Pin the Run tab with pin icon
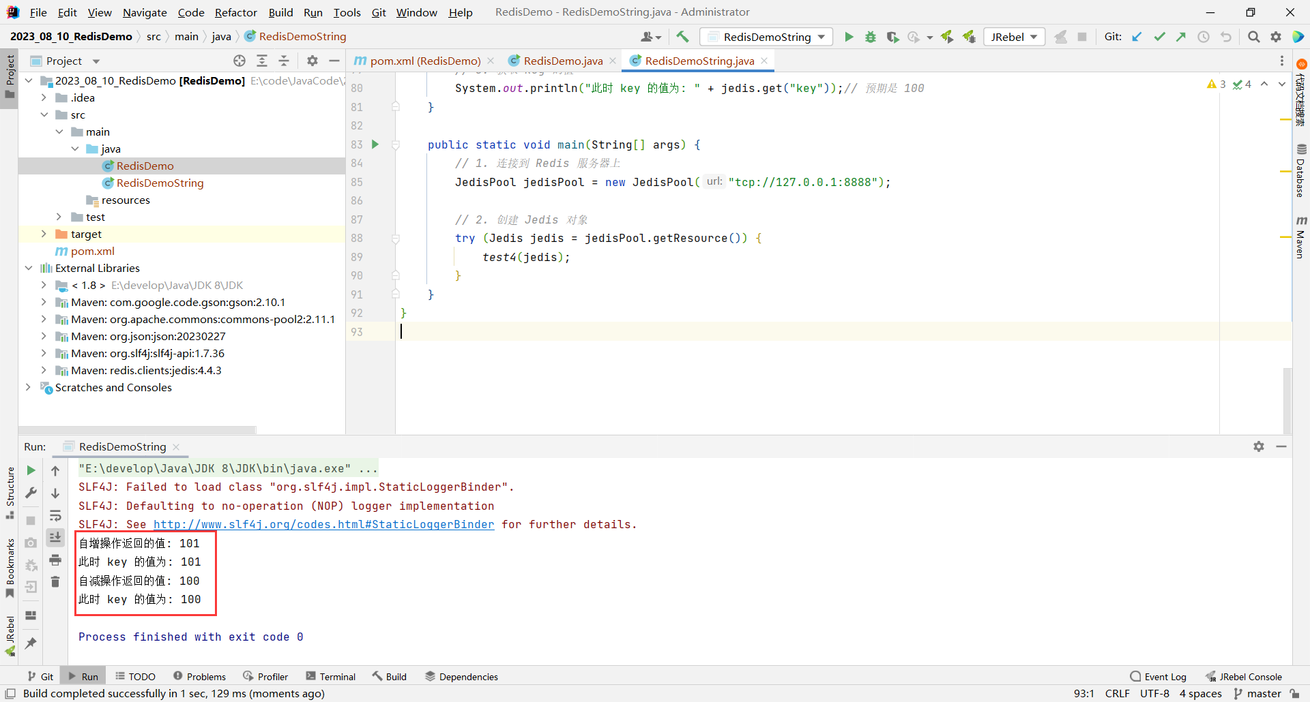The width and height of the screenshot is (1310, 702). [x=31, y=643]
